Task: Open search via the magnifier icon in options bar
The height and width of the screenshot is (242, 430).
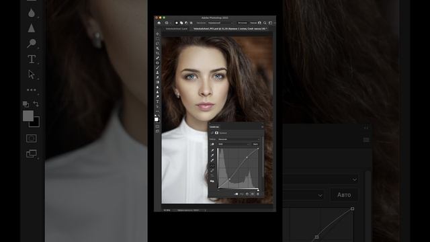Action: coord(265,23)
